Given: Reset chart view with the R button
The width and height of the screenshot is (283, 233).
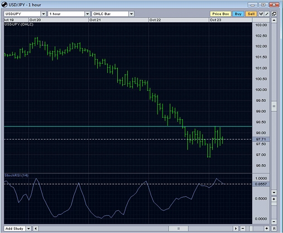Looking at the screenshot, I should pyautogui.click(x=274, y=228).
